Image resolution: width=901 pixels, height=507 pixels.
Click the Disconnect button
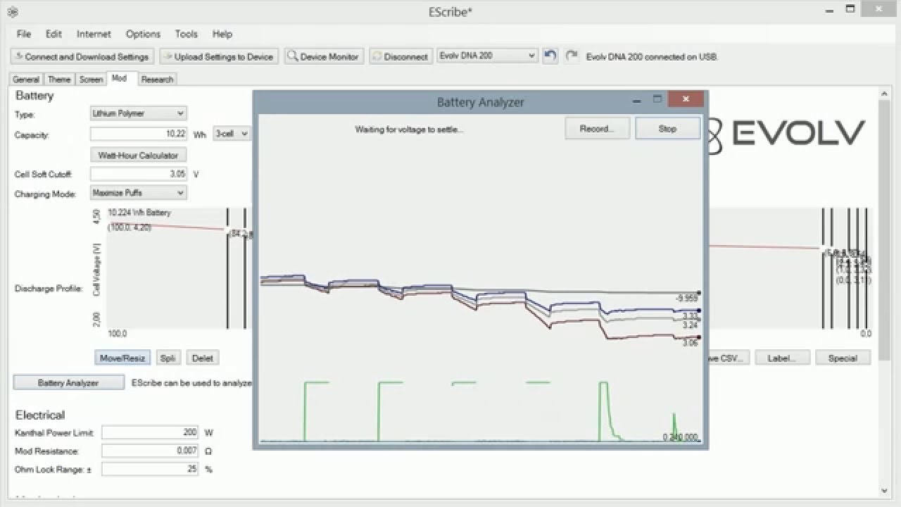401,56
